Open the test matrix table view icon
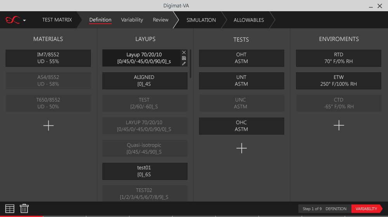This screenshot has height=217, width=388. click(x=10, y=208)
